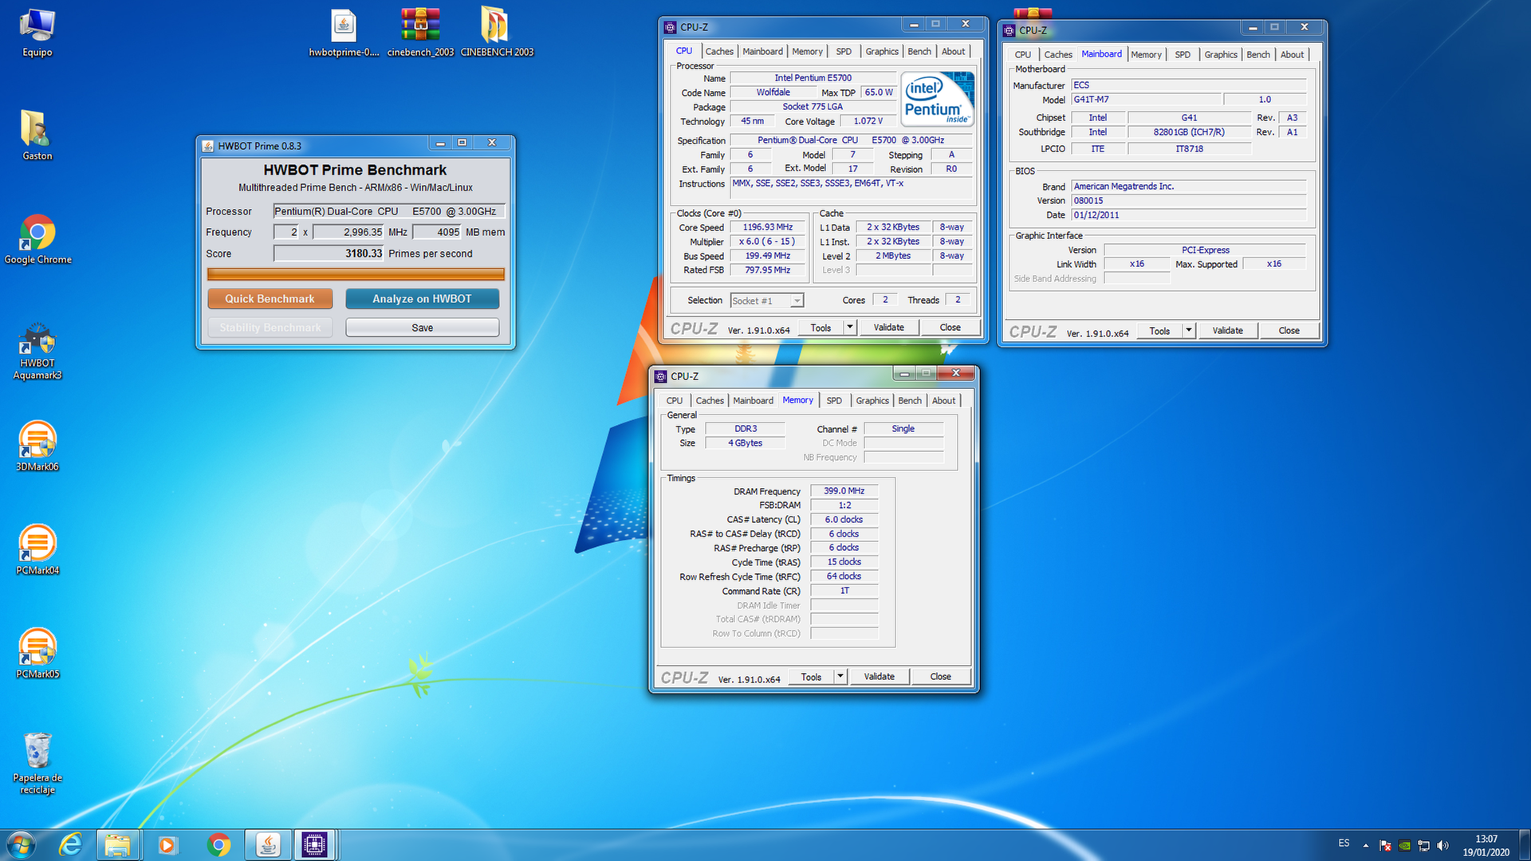The height and width of the screenshot is (861, 1531).
Task: Click the volume speaker tray icon
Action: click(1442, 846)
